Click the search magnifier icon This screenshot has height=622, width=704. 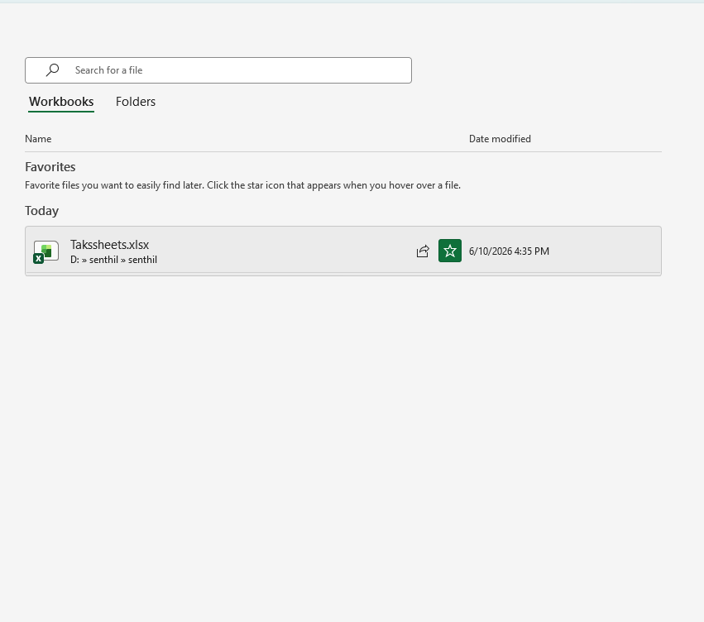(52, 70)
